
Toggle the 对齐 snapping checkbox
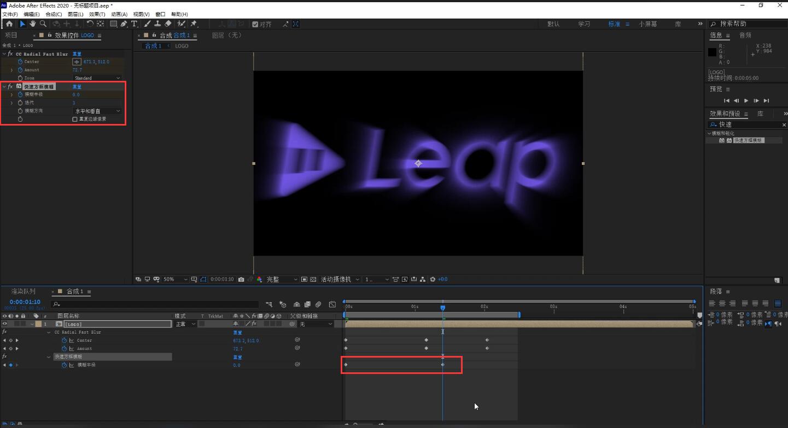point(255,24)
